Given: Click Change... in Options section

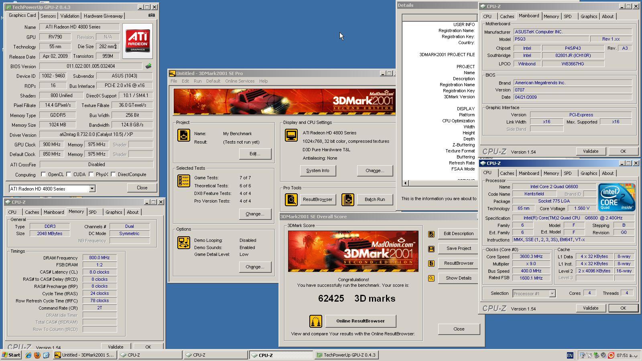Looking at the screenshot, I should pyautogui.click(x=255, y=267).
